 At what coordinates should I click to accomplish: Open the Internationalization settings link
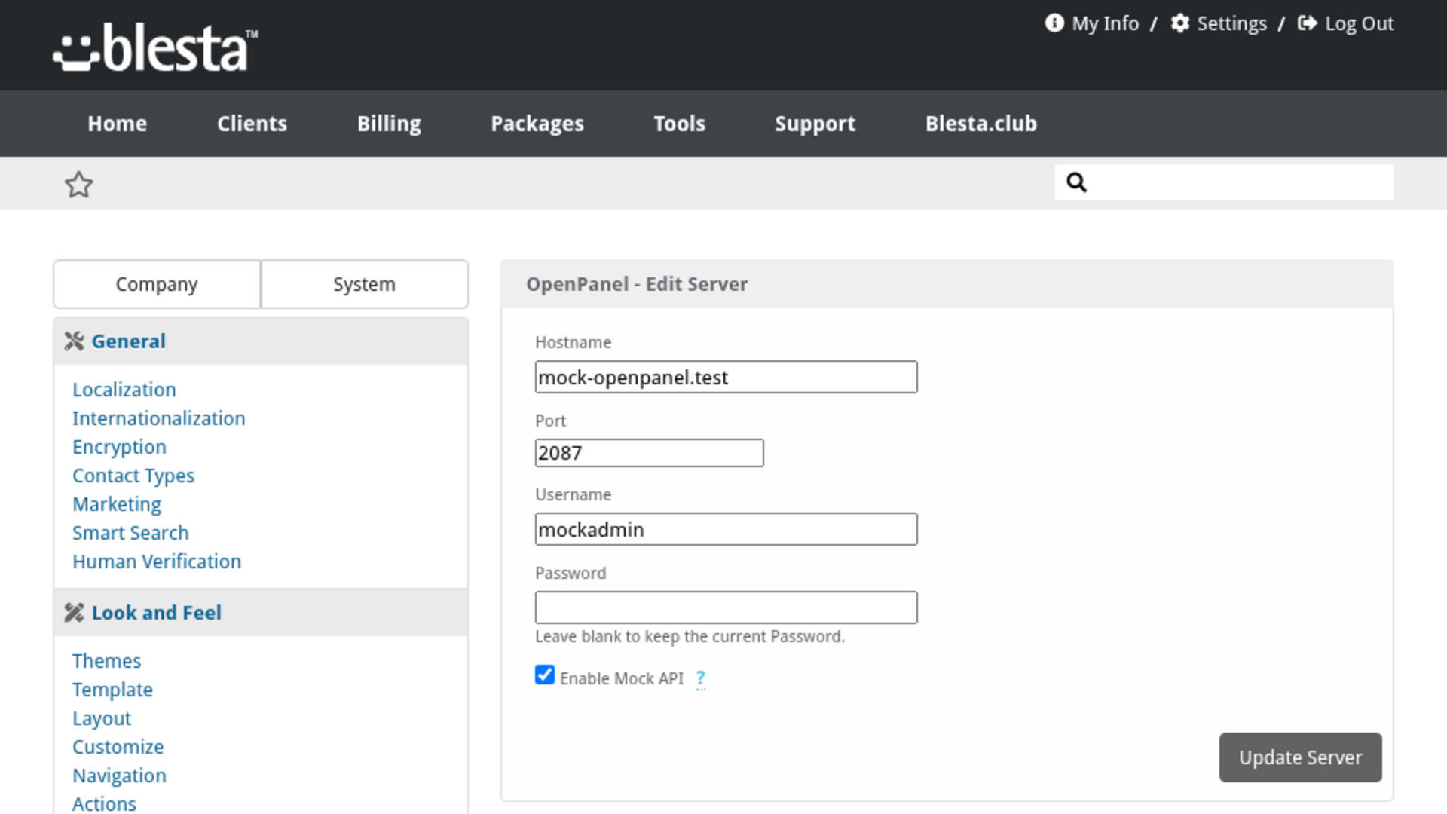[158, 418]
